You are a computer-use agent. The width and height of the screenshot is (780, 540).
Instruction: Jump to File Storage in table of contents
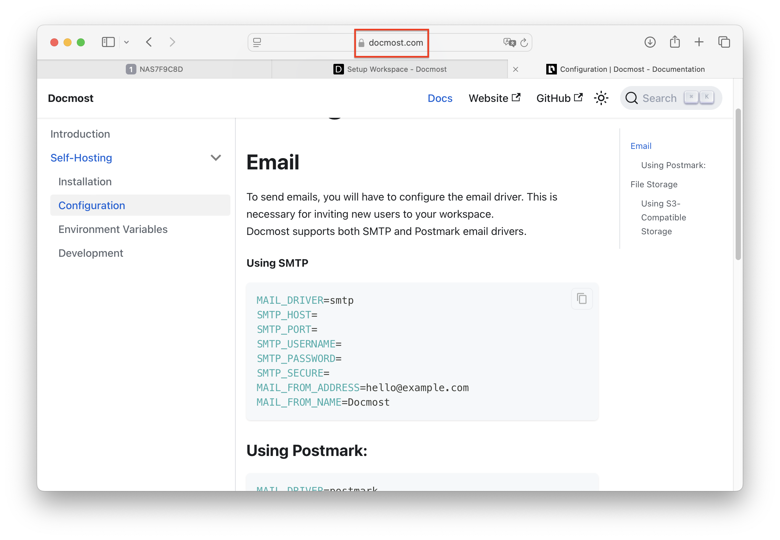click(x=654, y=184)
